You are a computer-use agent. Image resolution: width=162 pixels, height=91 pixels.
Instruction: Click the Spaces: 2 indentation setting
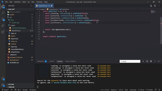click(114, 90)
